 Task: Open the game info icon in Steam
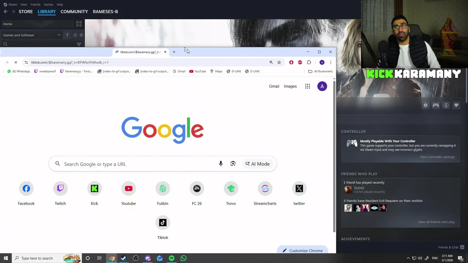(446, 105)
